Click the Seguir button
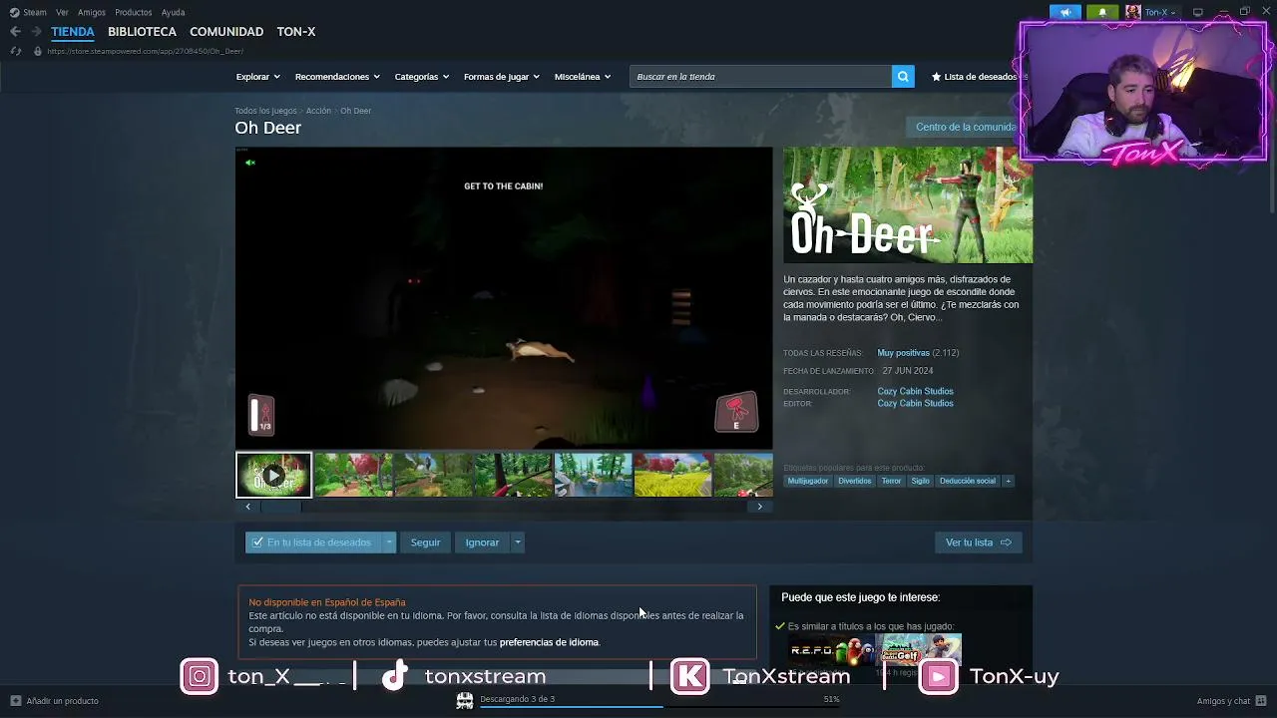The width and height of the screenshot is (1277, 718). click(x=425, y=542)
